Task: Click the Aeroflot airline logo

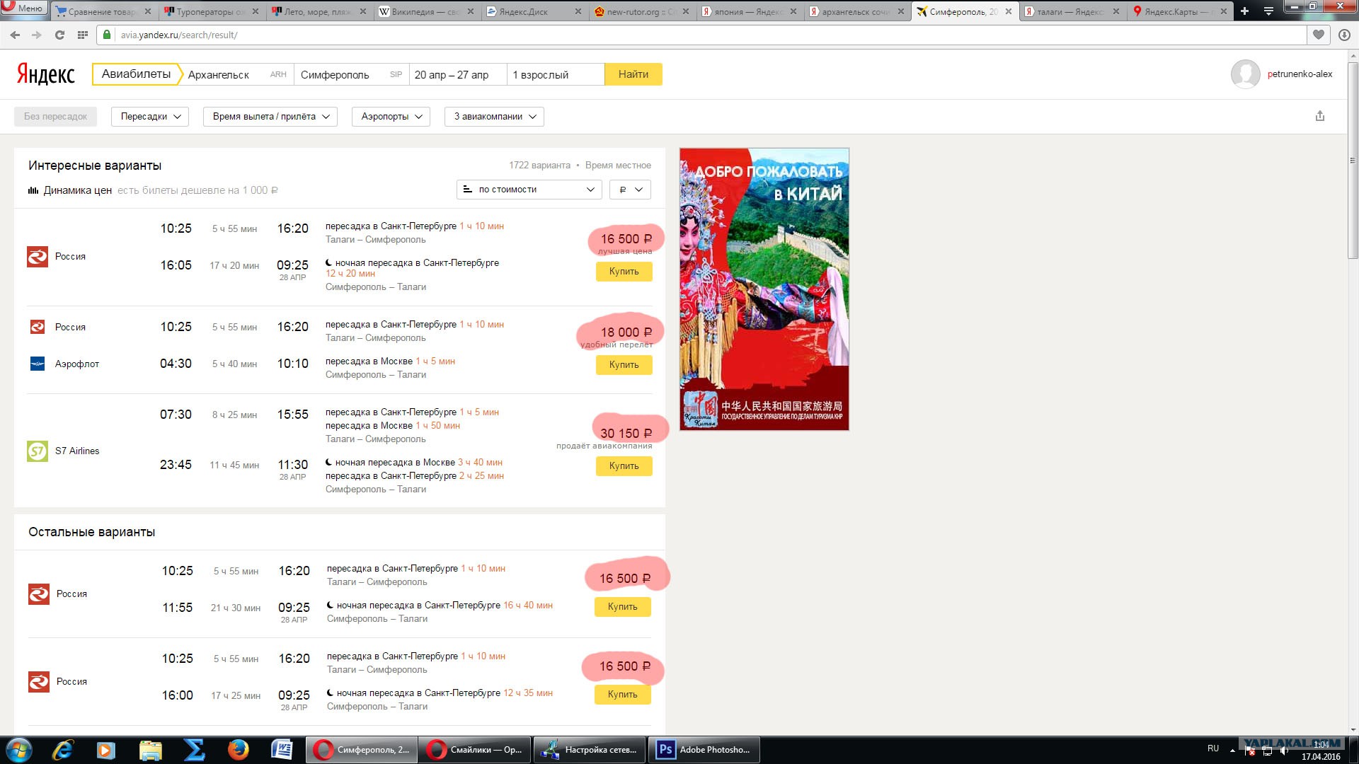Action: pyautogui.click(x=38, y=364)
